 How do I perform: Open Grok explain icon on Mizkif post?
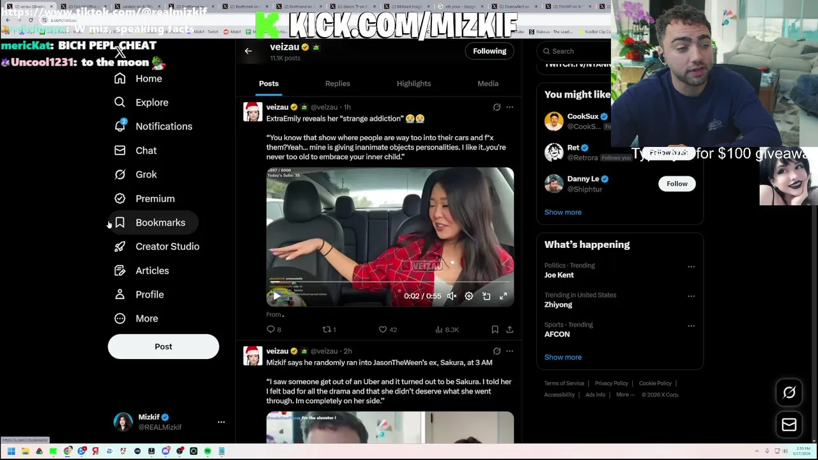[497, 351]
